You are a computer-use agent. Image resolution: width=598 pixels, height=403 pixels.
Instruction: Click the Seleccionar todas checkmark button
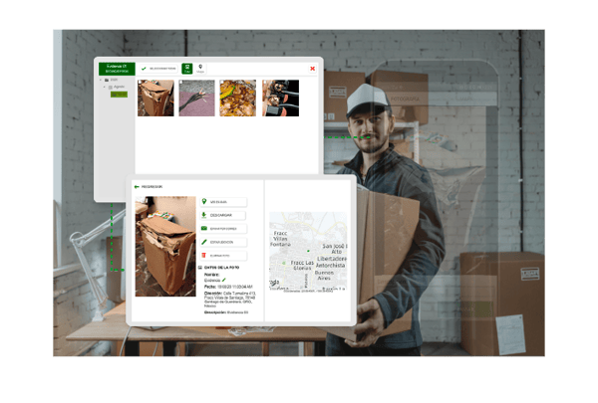[x=158, y=69]
